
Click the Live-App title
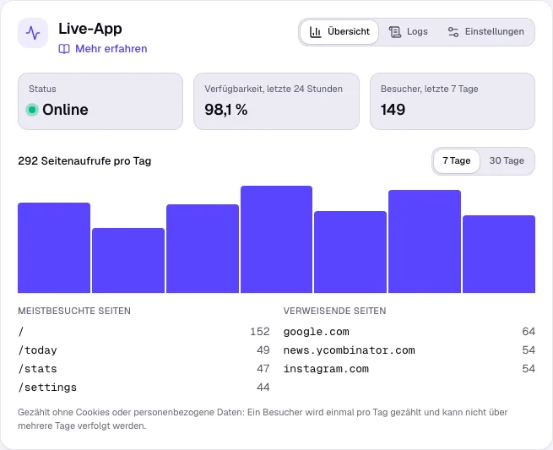[x=90, y=29]
